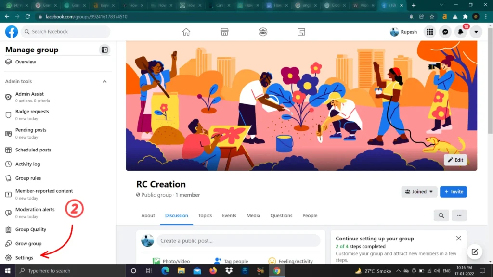
Task: Click Create a public post field
Action: tap(239, 241)
